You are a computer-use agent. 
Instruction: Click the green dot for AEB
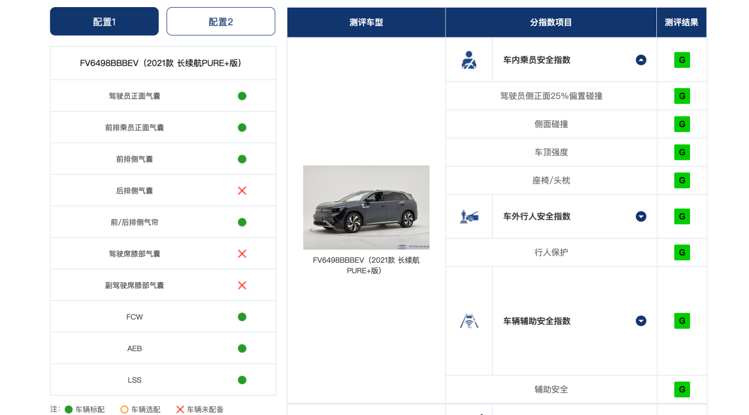point(242,348)
